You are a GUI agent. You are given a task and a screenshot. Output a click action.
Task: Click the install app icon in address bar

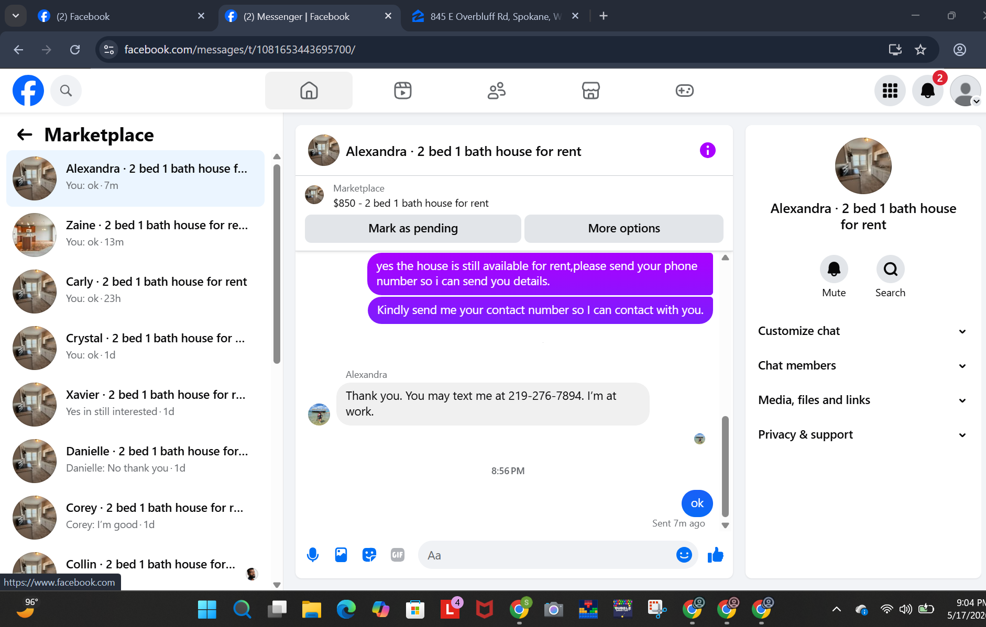point(895,50)
